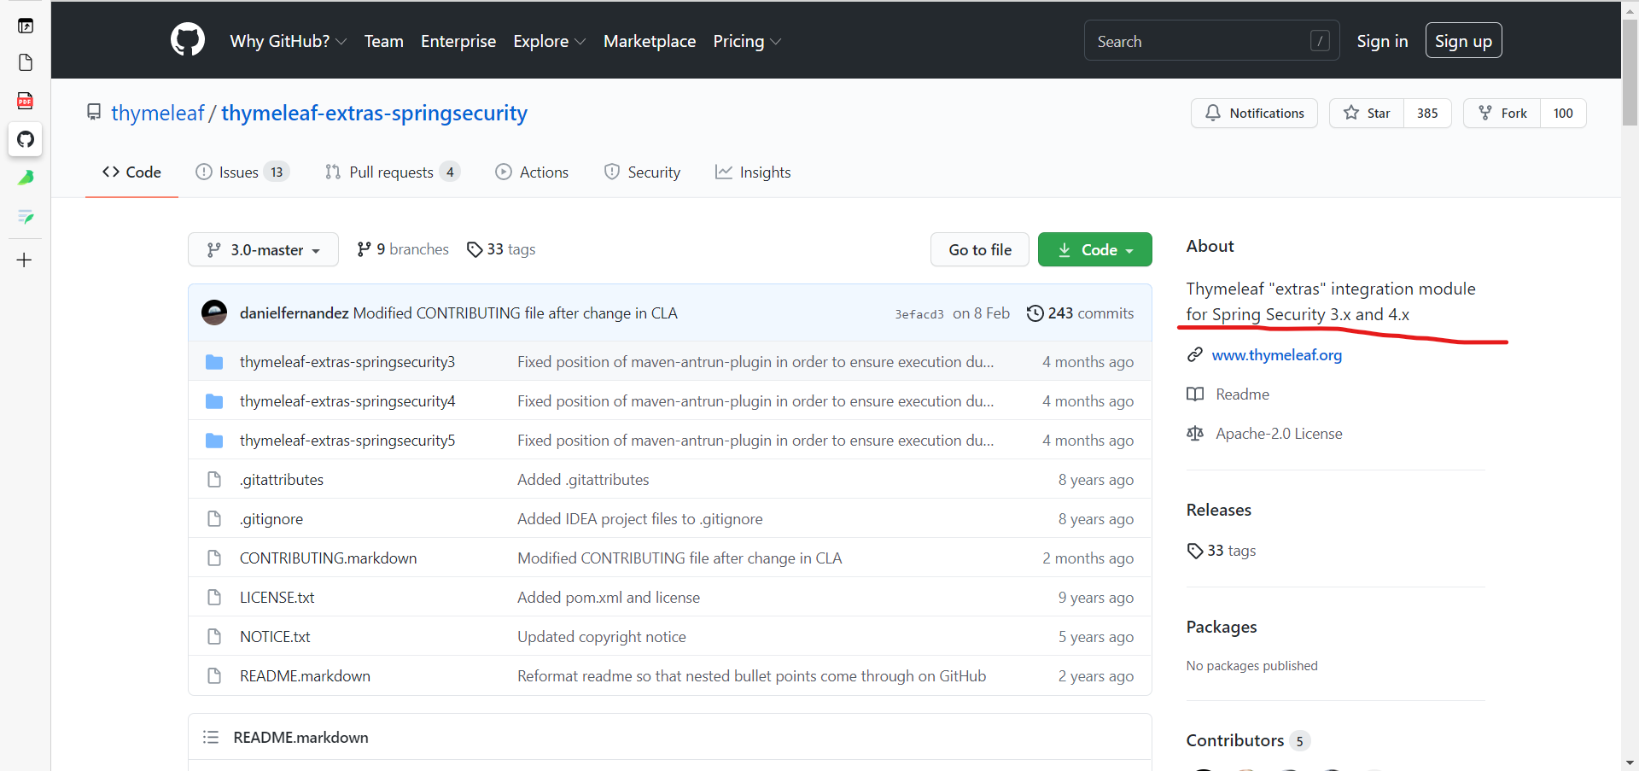
Task: Click folder icon of thymeleaf-extras-springsecurity5
Action: click(x=214, y=441)
